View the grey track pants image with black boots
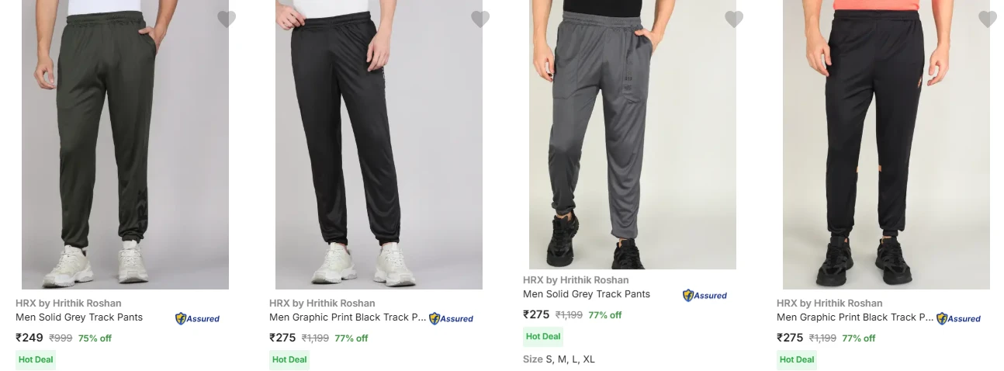Image resolution: width=1004 pixels, height=371 pixels. click(632, 136)
